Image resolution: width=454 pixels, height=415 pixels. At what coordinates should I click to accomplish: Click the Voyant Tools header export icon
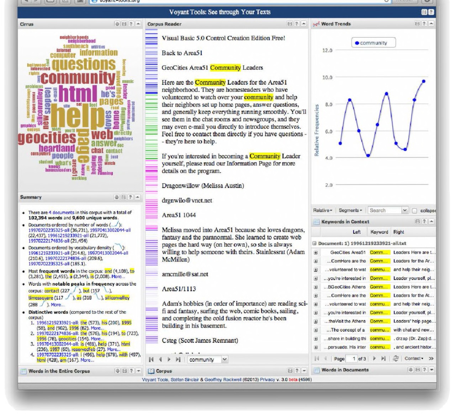tap(424, 12)
